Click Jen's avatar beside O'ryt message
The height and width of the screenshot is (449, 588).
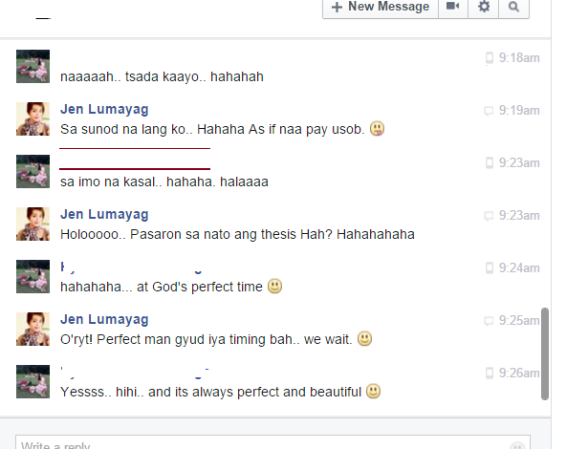[33, 329]
